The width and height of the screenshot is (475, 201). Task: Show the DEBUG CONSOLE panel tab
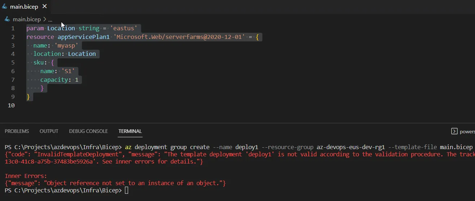coord(88,131)
